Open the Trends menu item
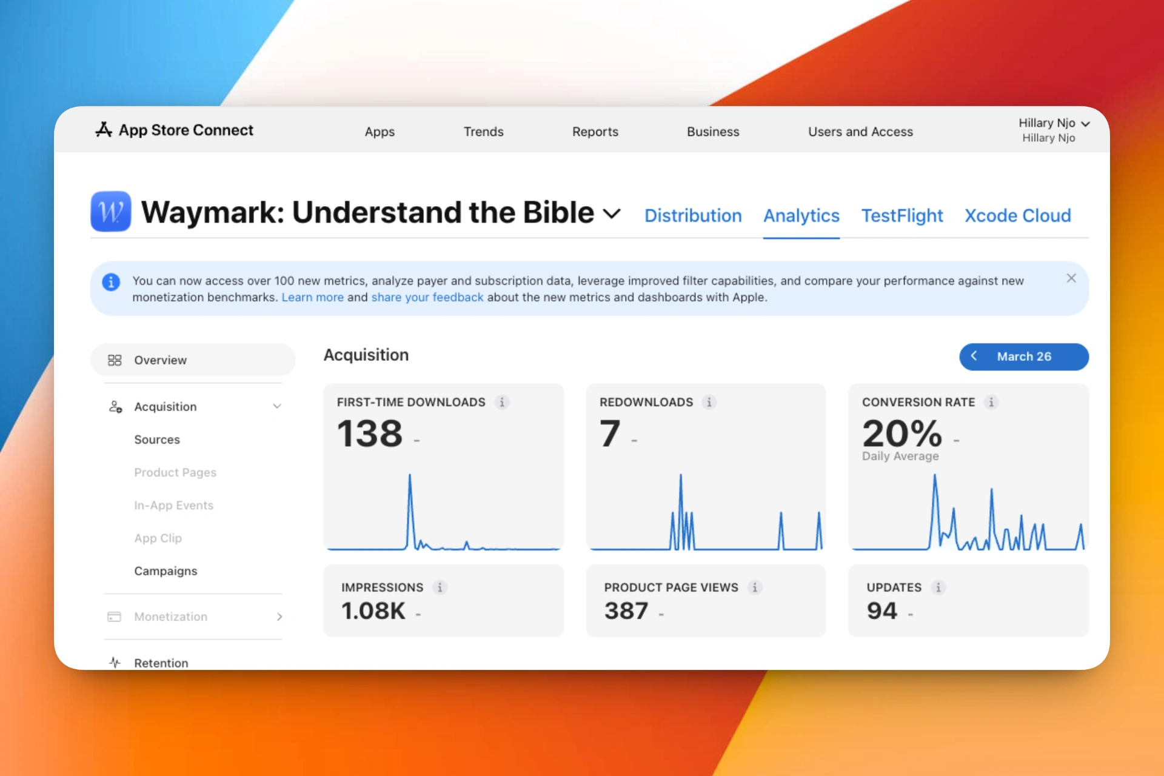Image resolution: width=1164 pixels, height=776 pixels. coord(483,132)
